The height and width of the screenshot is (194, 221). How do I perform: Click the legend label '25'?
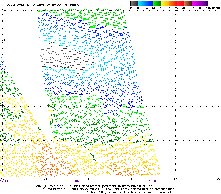[169, 8]
